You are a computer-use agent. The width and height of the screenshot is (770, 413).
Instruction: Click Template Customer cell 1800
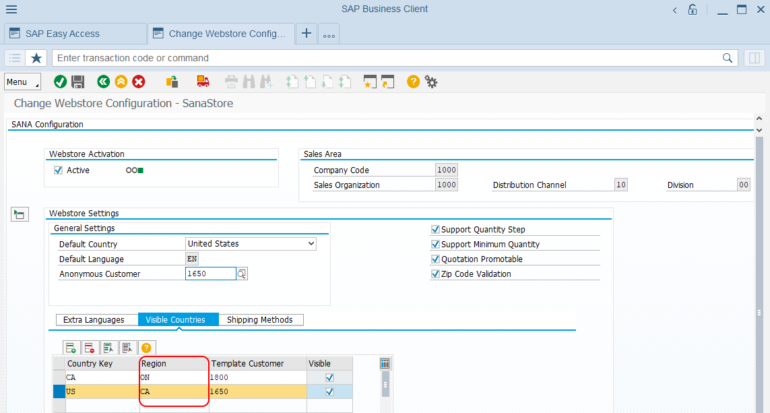[258, 378]
